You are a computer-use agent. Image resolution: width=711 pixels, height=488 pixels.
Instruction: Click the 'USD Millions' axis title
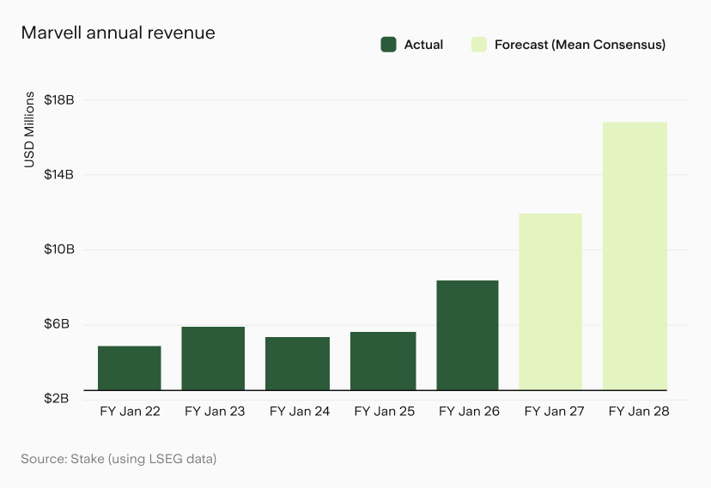[29, 130]
